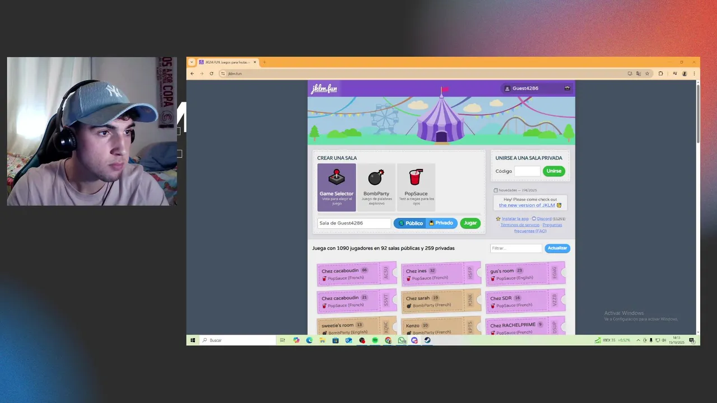Click the translate page icon
Viewport: 717px width, 403px height.
[x=638, y=73]
